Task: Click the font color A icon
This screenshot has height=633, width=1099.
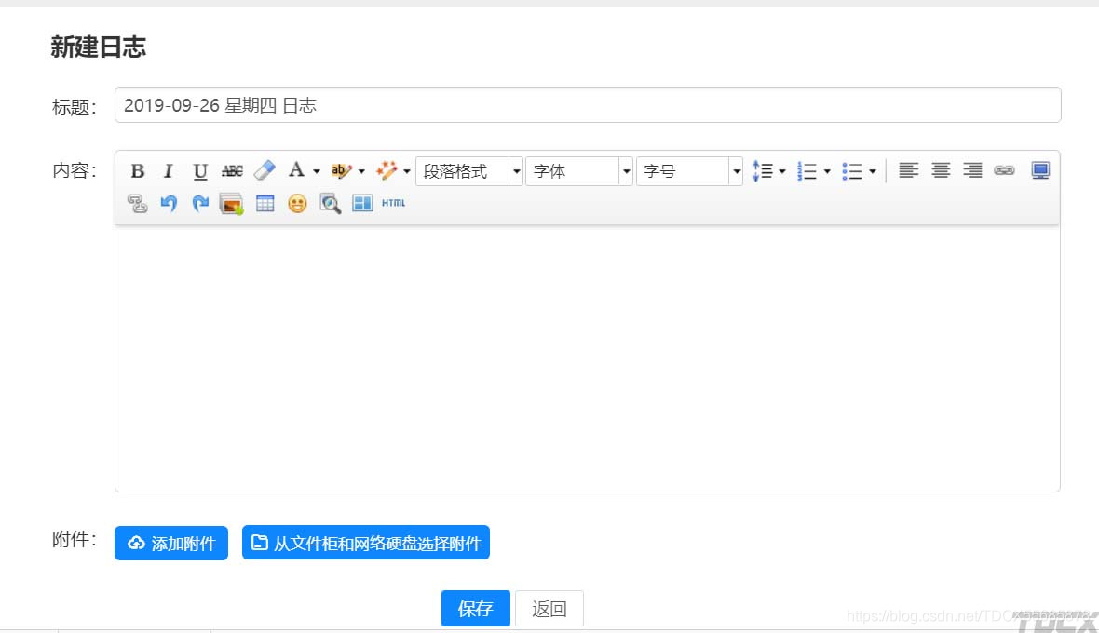Action: [296, 170]
